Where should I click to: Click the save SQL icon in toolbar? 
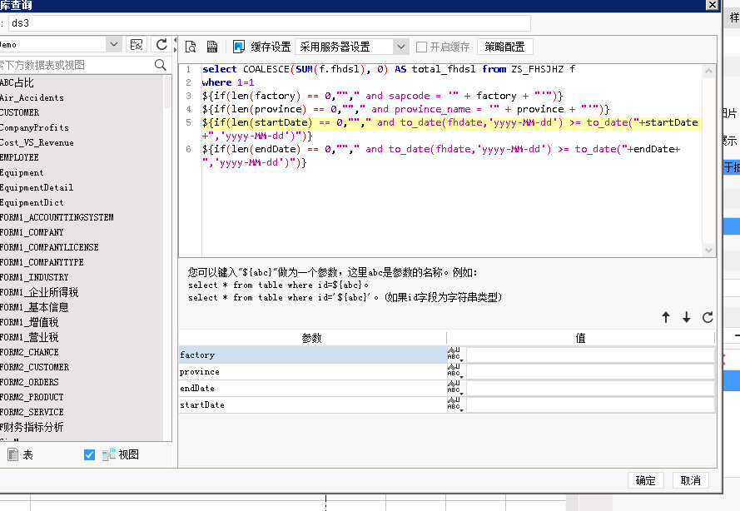212,47
